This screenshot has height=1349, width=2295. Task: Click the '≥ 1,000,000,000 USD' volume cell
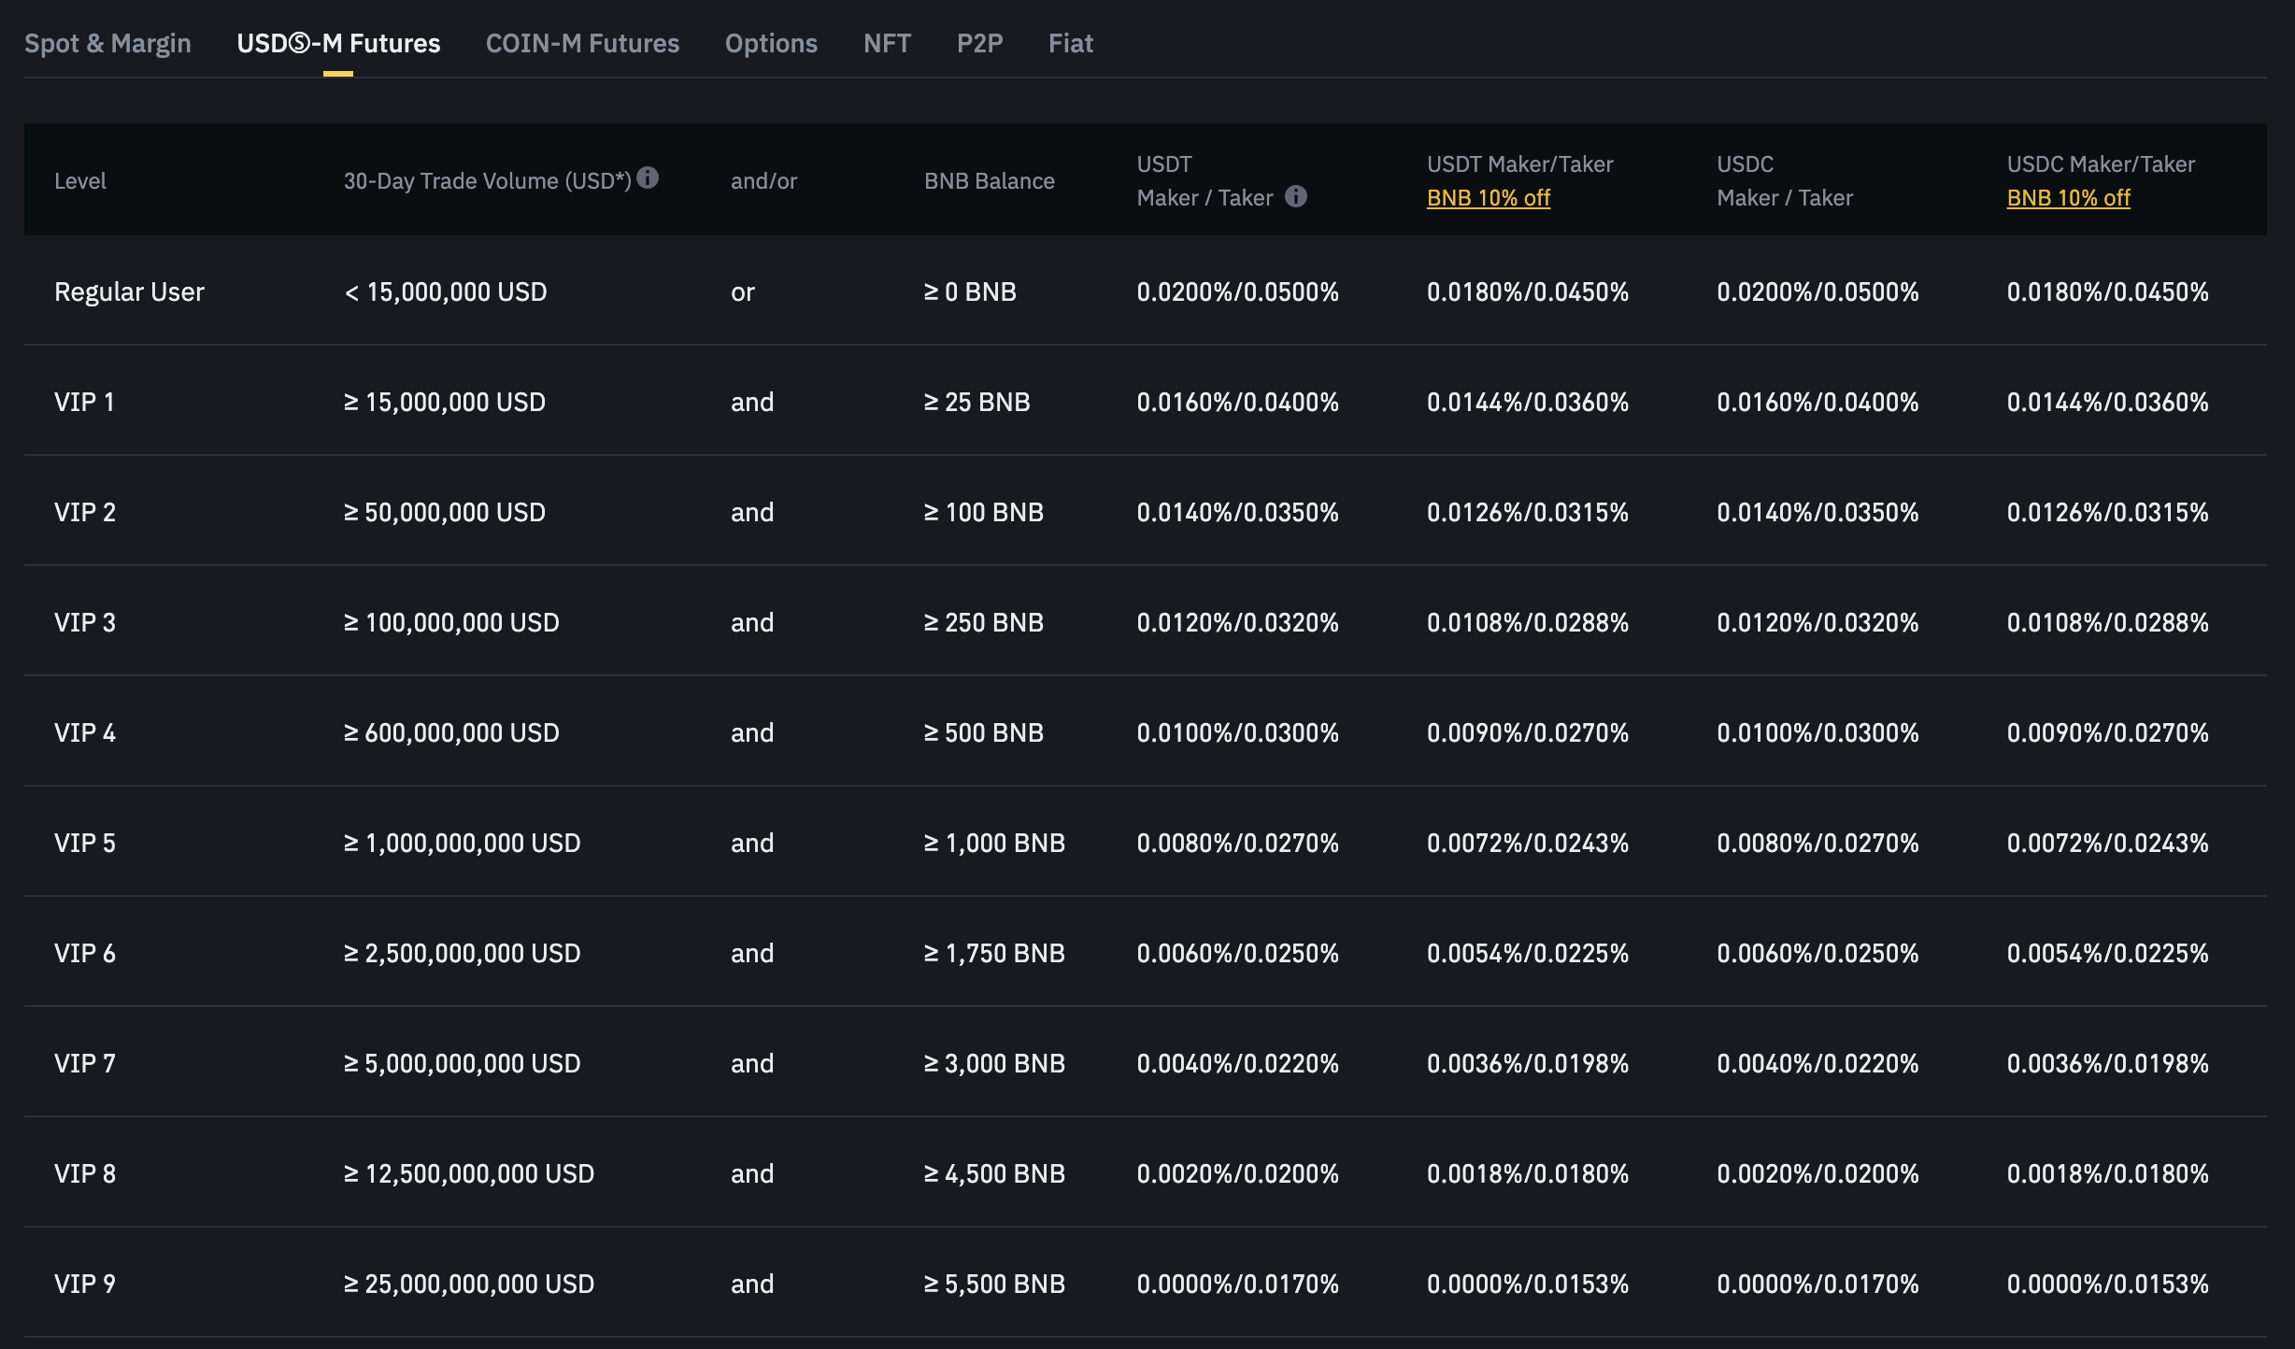click(463, 843)
